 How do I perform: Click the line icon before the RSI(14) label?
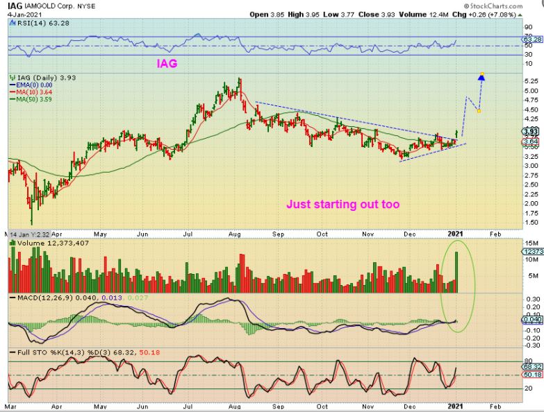[x=13, y=23]
